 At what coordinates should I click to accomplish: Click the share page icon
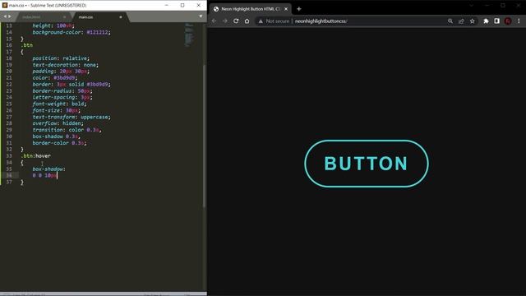click(x=461, y=21)
